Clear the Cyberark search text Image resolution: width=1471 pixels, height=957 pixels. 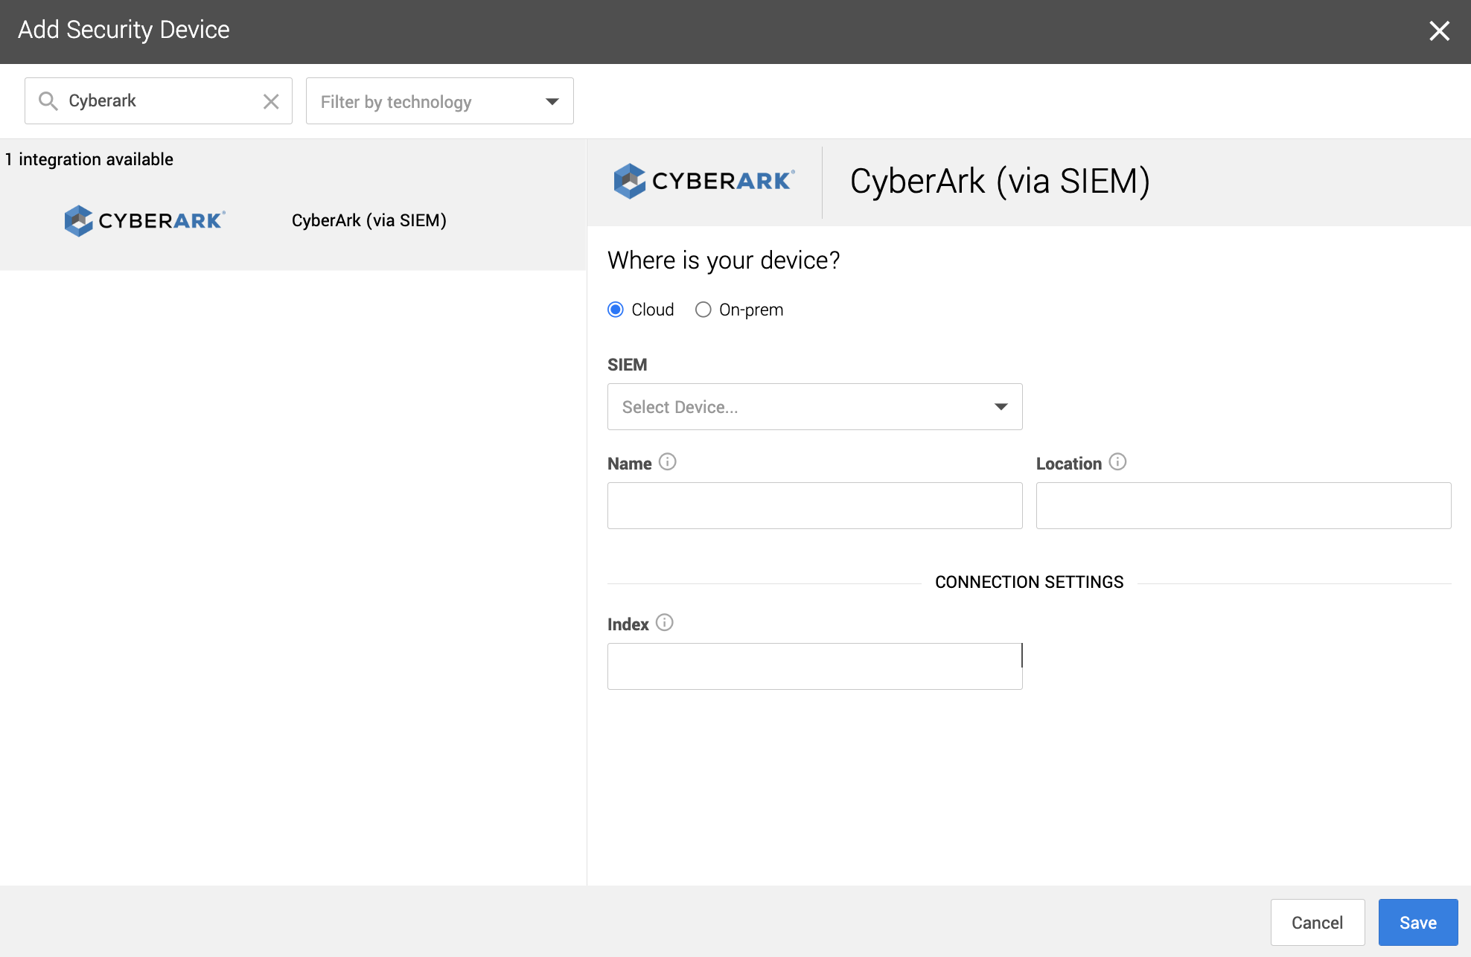(x=271, y=101)
